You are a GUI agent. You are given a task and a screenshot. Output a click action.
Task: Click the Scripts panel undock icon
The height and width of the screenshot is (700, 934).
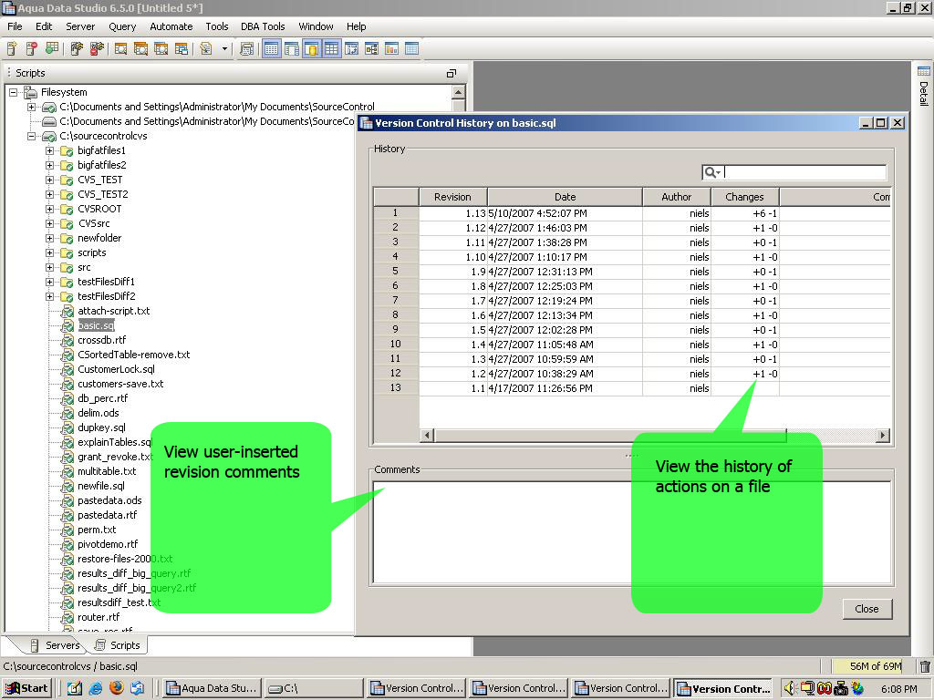pos(451,73)
